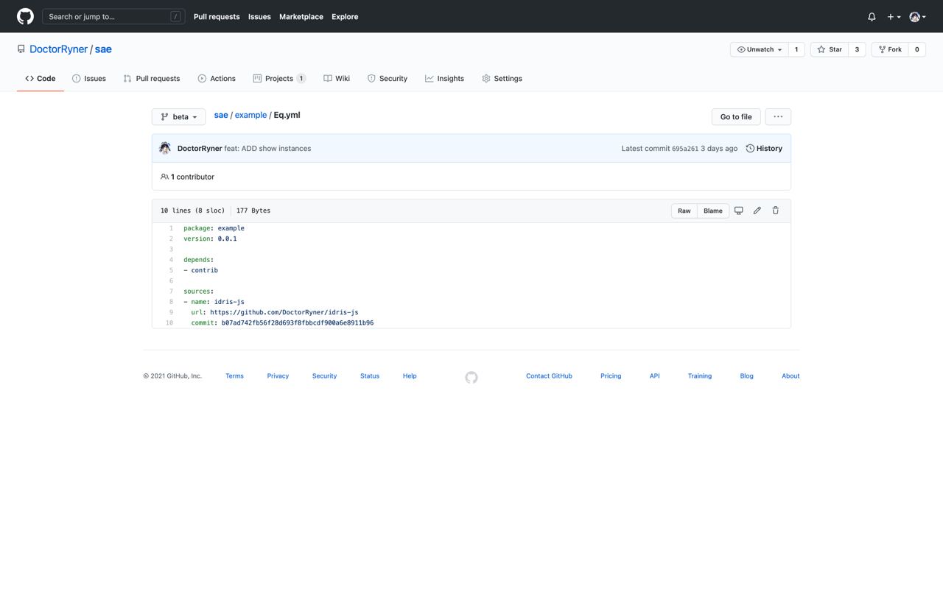Switch to the Security tab
This screenshot has height=589, width=943.
click(388, 78)
